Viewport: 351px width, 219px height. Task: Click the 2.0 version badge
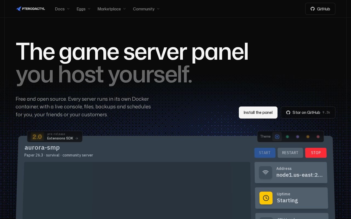pyautogui.click(x=37, y=137)
